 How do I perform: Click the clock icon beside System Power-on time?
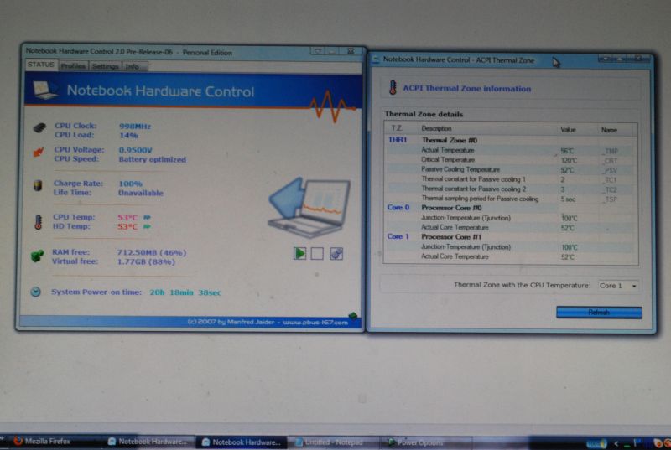[x=35, y=292]
